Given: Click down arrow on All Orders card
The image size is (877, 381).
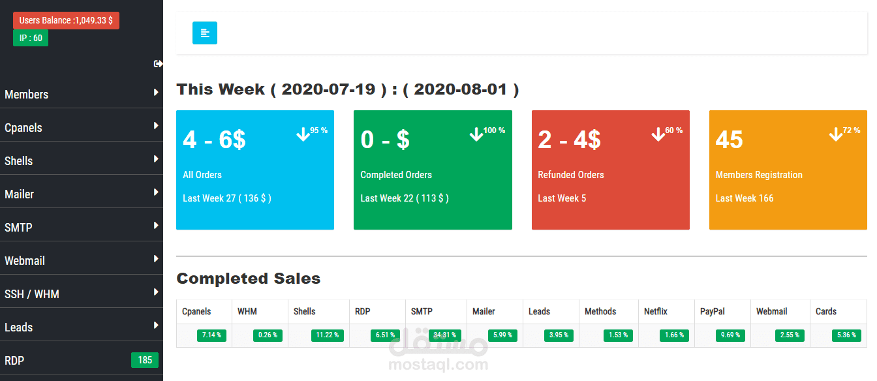Looking at the screenshot, I should (303, 134).
